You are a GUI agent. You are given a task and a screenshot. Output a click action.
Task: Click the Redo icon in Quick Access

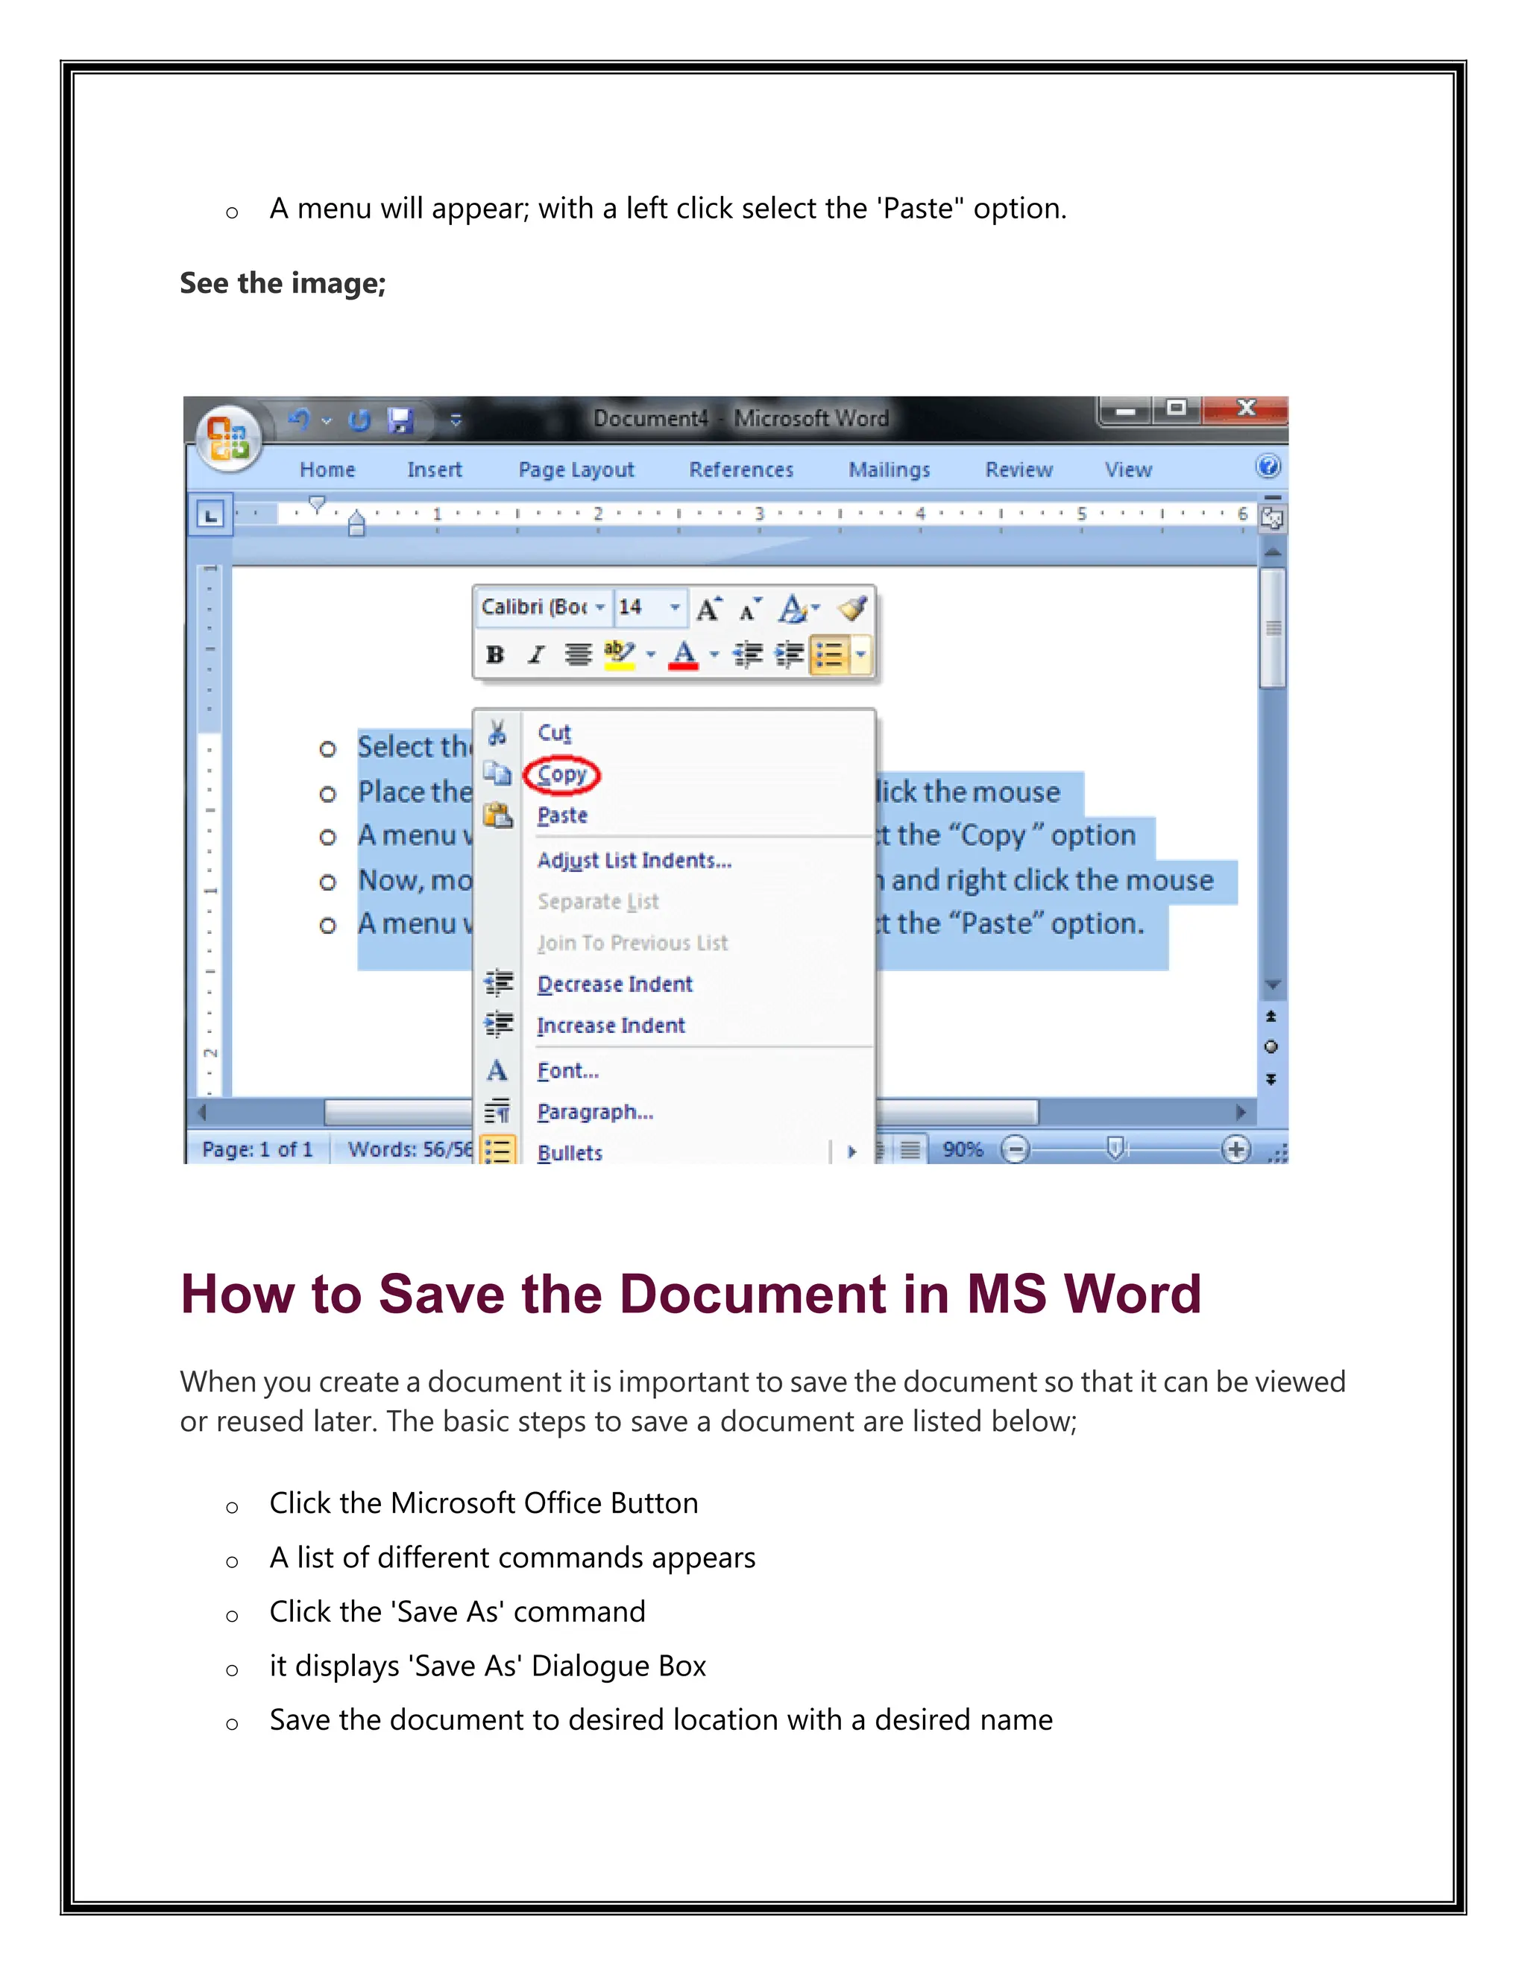point(360,420)
